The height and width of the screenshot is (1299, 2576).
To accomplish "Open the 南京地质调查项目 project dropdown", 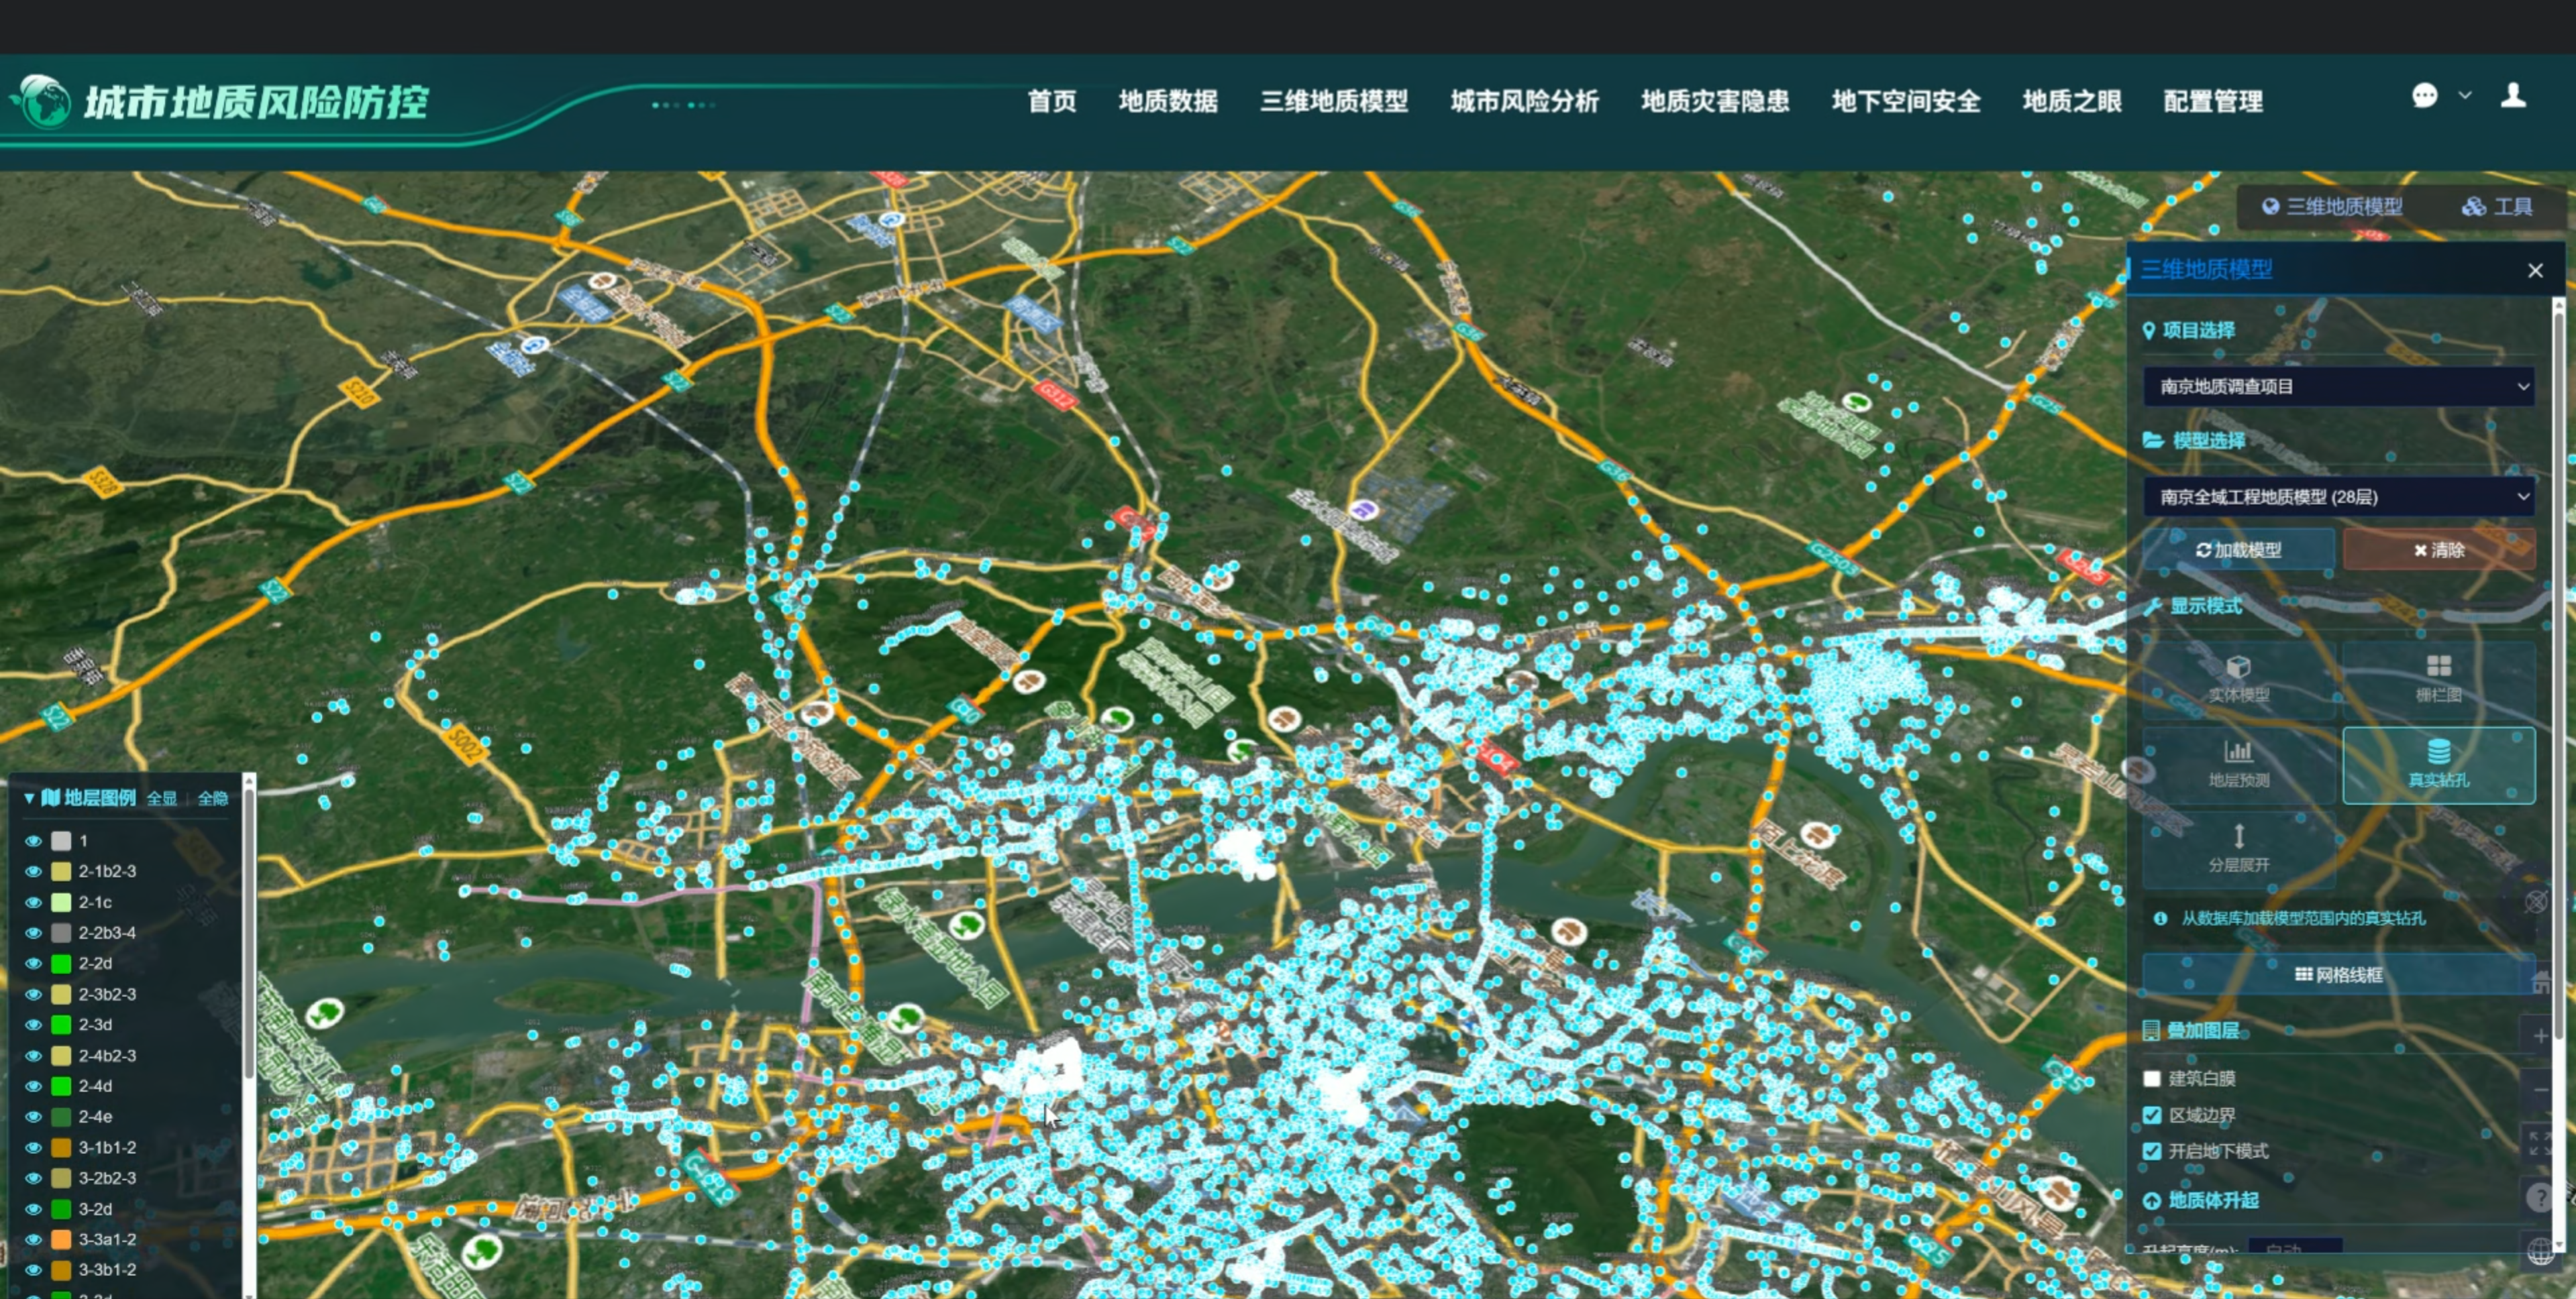I will 2338,387.
